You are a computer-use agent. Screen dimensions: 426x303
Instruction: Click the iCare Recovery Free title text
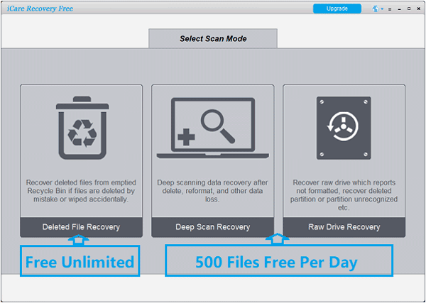[x=40, y=9]
